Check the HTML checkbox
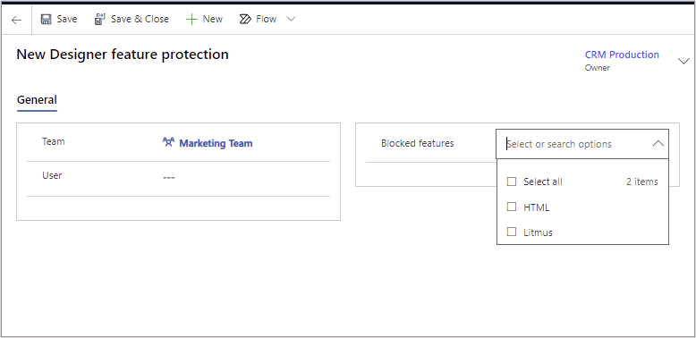The height and width of the screenshot is (338, 696). click(x=512, y=207)
